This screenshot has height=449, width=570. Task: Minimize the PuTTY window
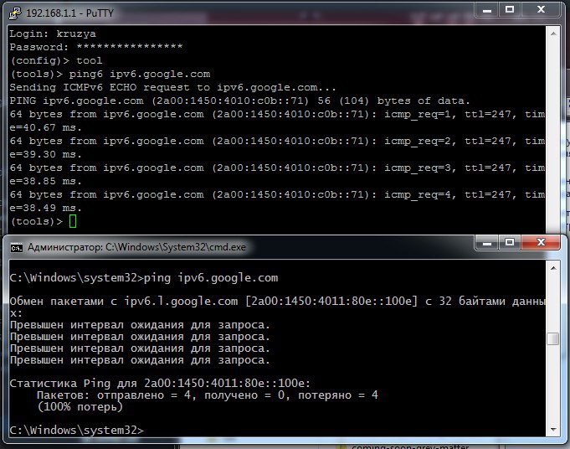[x=487, y=9]
